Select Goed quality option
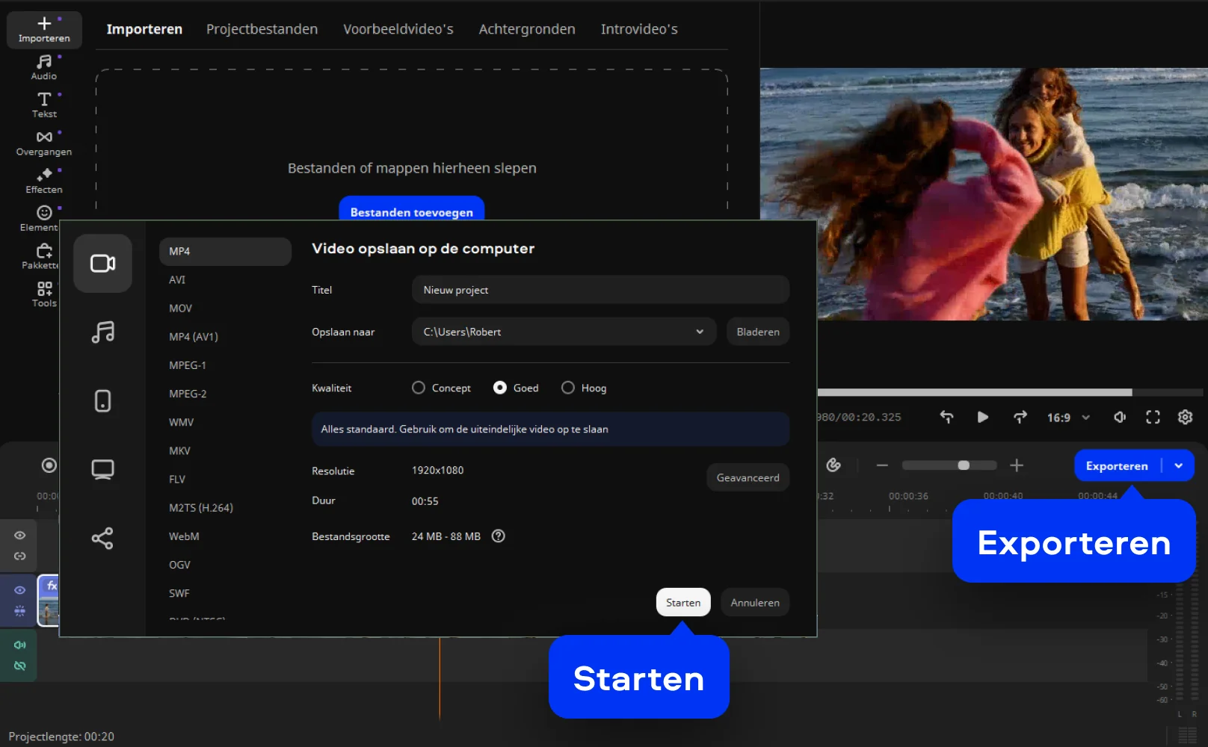The image size is (1208, 747). pos(500,388)
